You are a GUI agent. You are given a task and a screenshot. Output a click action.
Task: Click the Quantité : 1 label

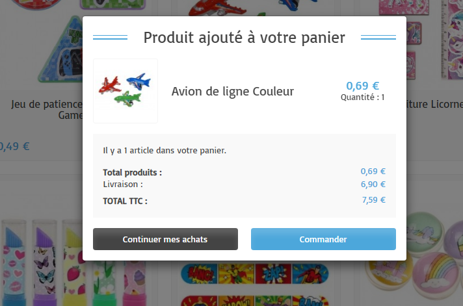coord(363,97)
